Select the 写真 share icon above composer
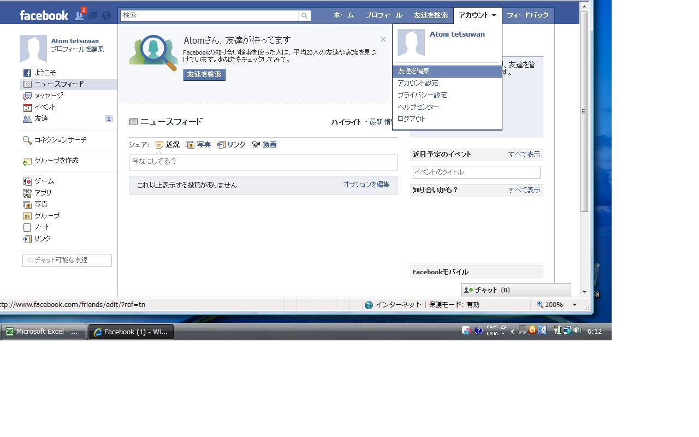The image size is (699, 437). 190,145
